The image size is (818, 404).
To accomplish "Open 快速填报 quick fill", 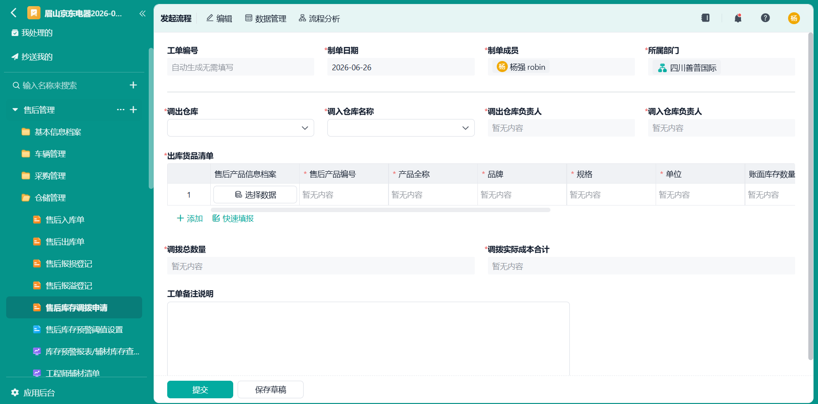I will (233, 218).
